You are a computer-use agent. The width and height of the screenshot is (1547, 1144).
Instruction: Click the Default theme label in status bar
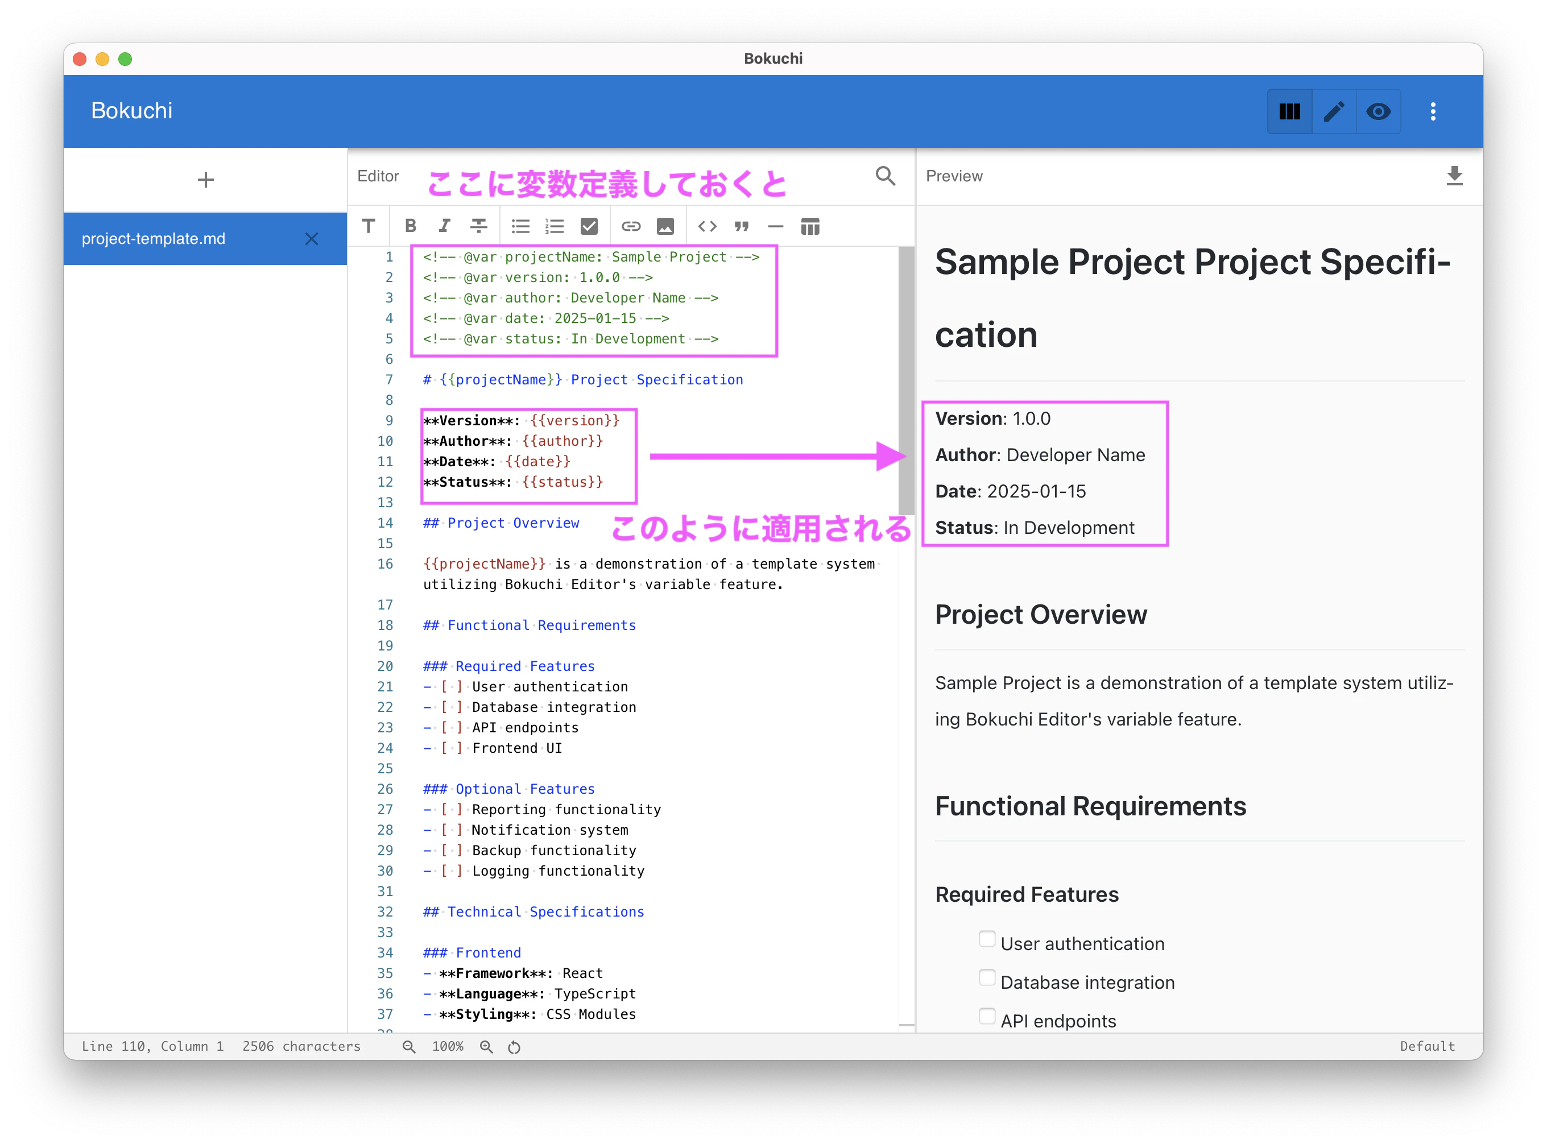1427,1046
